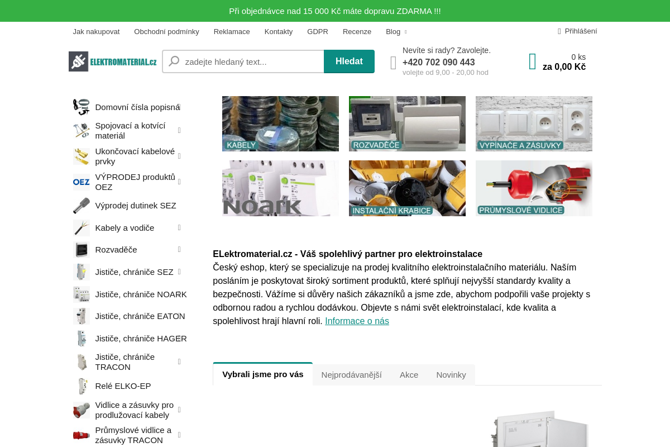Expand the Jističe, chrániče SEZ submenu
This screenshot has width=670, height=447.
(x=179, y=271)
